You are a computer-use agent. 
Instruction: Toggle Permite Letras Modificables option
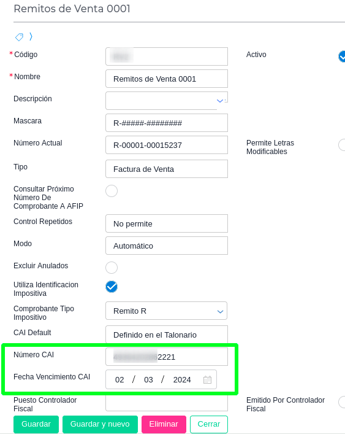342,145
